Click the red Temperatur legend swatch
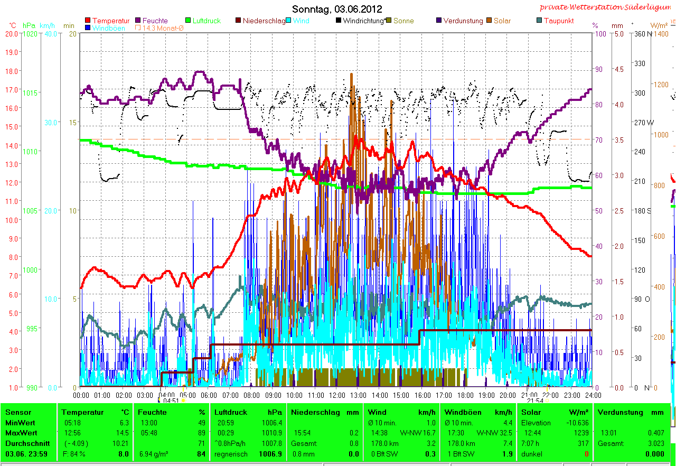676x466 pixels. (88, 21)
